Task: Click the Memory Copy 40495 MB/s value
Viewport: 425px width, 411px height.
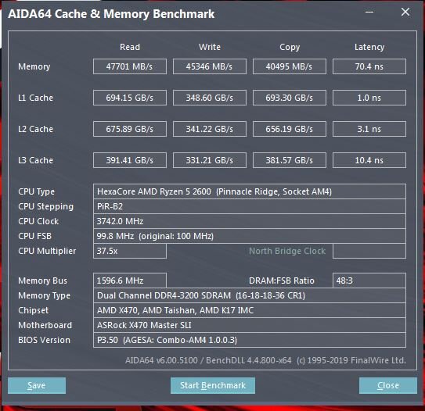Action: coord(290,66)
